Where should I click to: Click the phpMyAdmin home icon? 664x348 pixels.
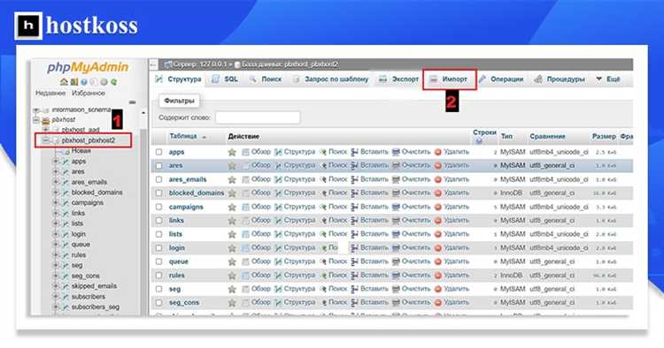pos(64,82)
